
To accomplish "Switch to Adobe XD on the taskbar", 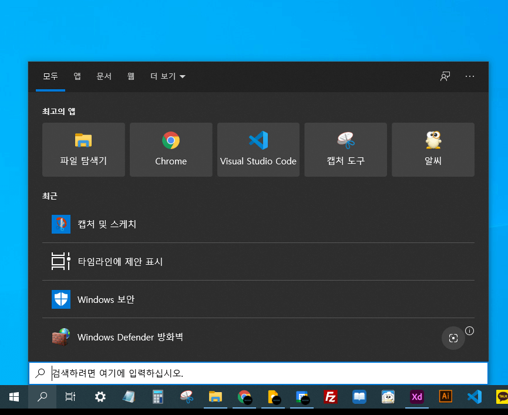I will [x=417, y=397].
